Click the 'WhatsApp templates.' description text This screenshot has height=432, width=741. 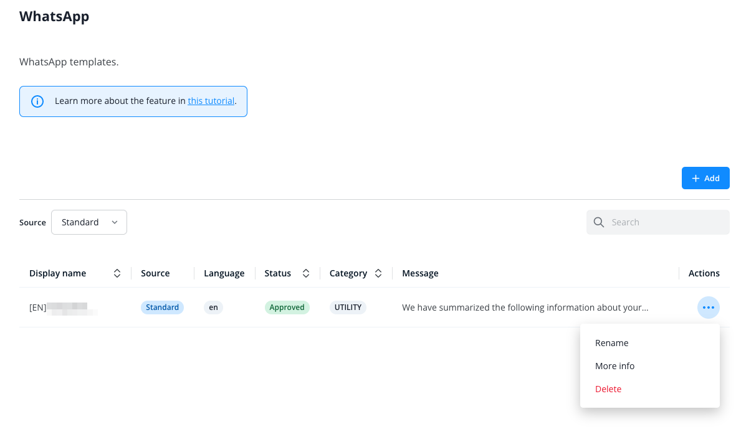(x=69, y=62)
